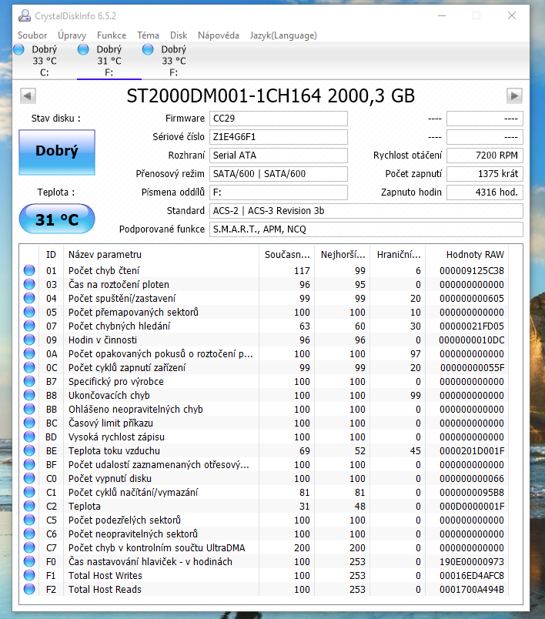
Task: Click status icon for Počet chyb čtení
Action: click(x=29, y=270)
